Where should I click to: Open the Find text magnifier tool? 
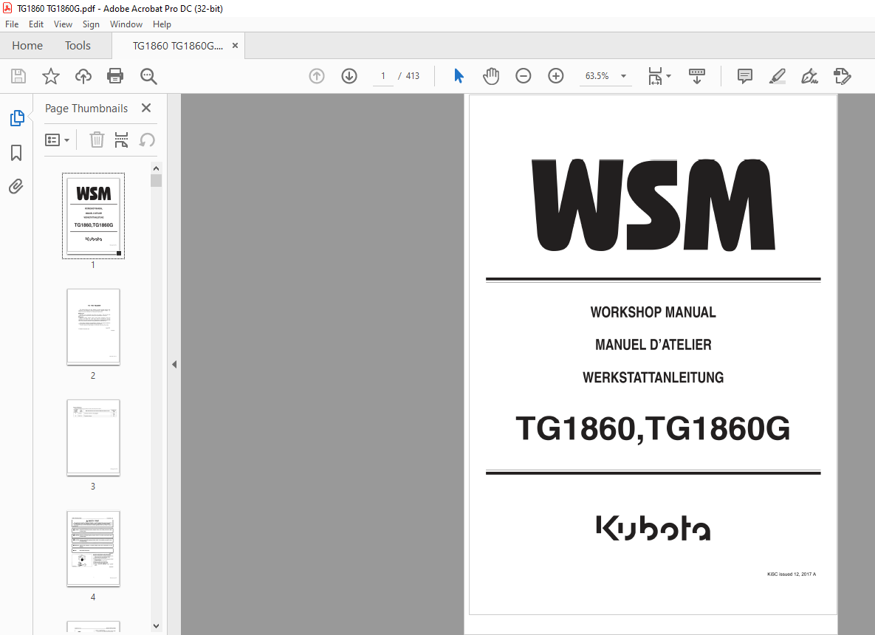click(x=148, y=76)
